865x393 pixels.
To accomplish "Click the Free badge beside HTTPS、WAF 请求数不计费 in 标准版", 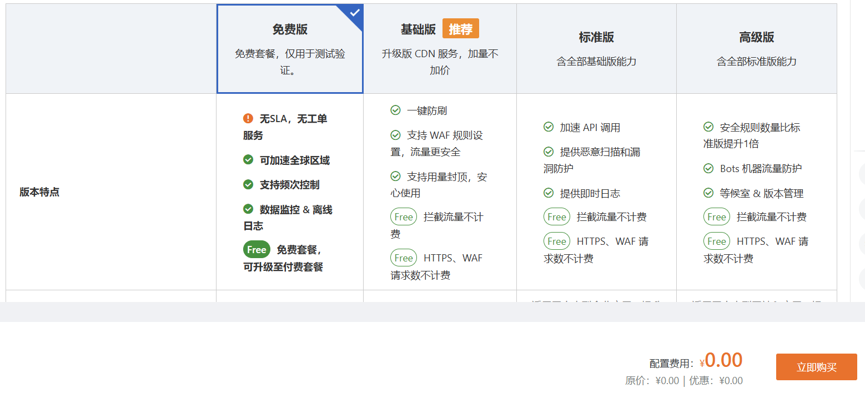I will tap(557, 241).
